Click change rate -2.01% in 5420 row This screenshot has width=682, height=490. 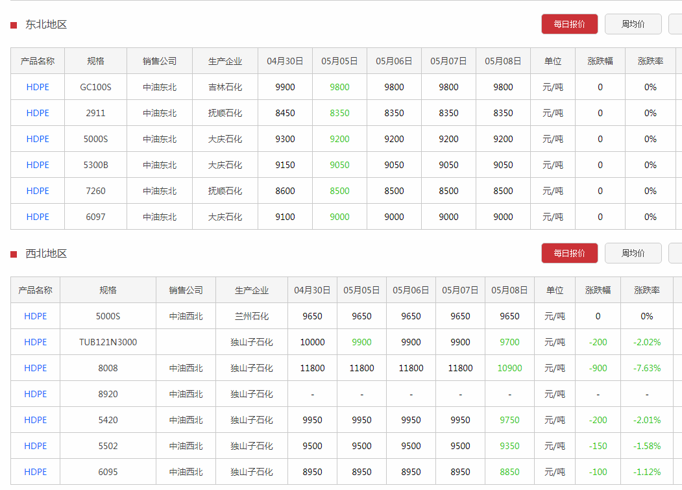pos(647,420)
